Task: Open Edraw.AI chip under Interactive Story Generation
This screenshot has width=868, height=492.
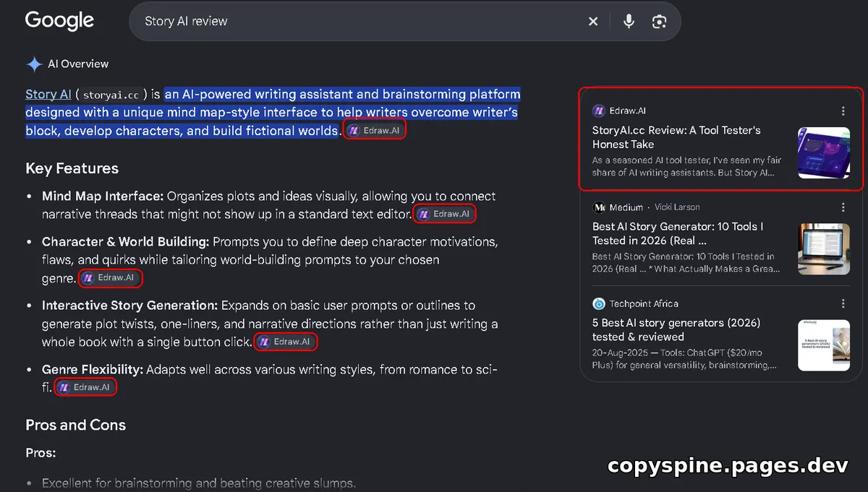Action: [x=285, y=342]
